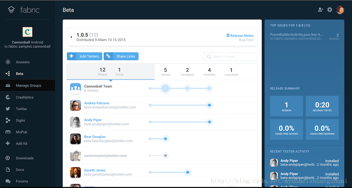Click Andy Piper's avatar in tester list
This screenshot has width=352, height=188.
click(x=75, y=122)
